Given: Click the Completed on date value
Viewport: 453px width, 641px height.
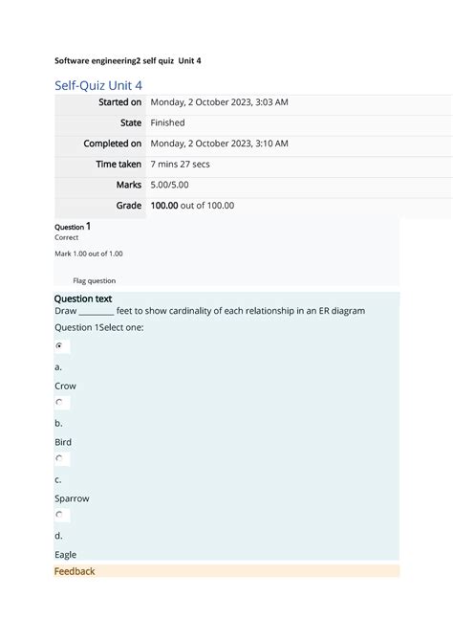Looking at the screenshot, I should click(x=220, y=144).
